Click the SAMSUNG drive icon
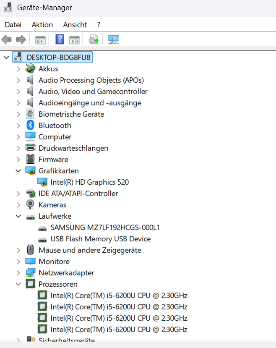The height and width of the screenshot is (348, 276). tap(42, 228)
